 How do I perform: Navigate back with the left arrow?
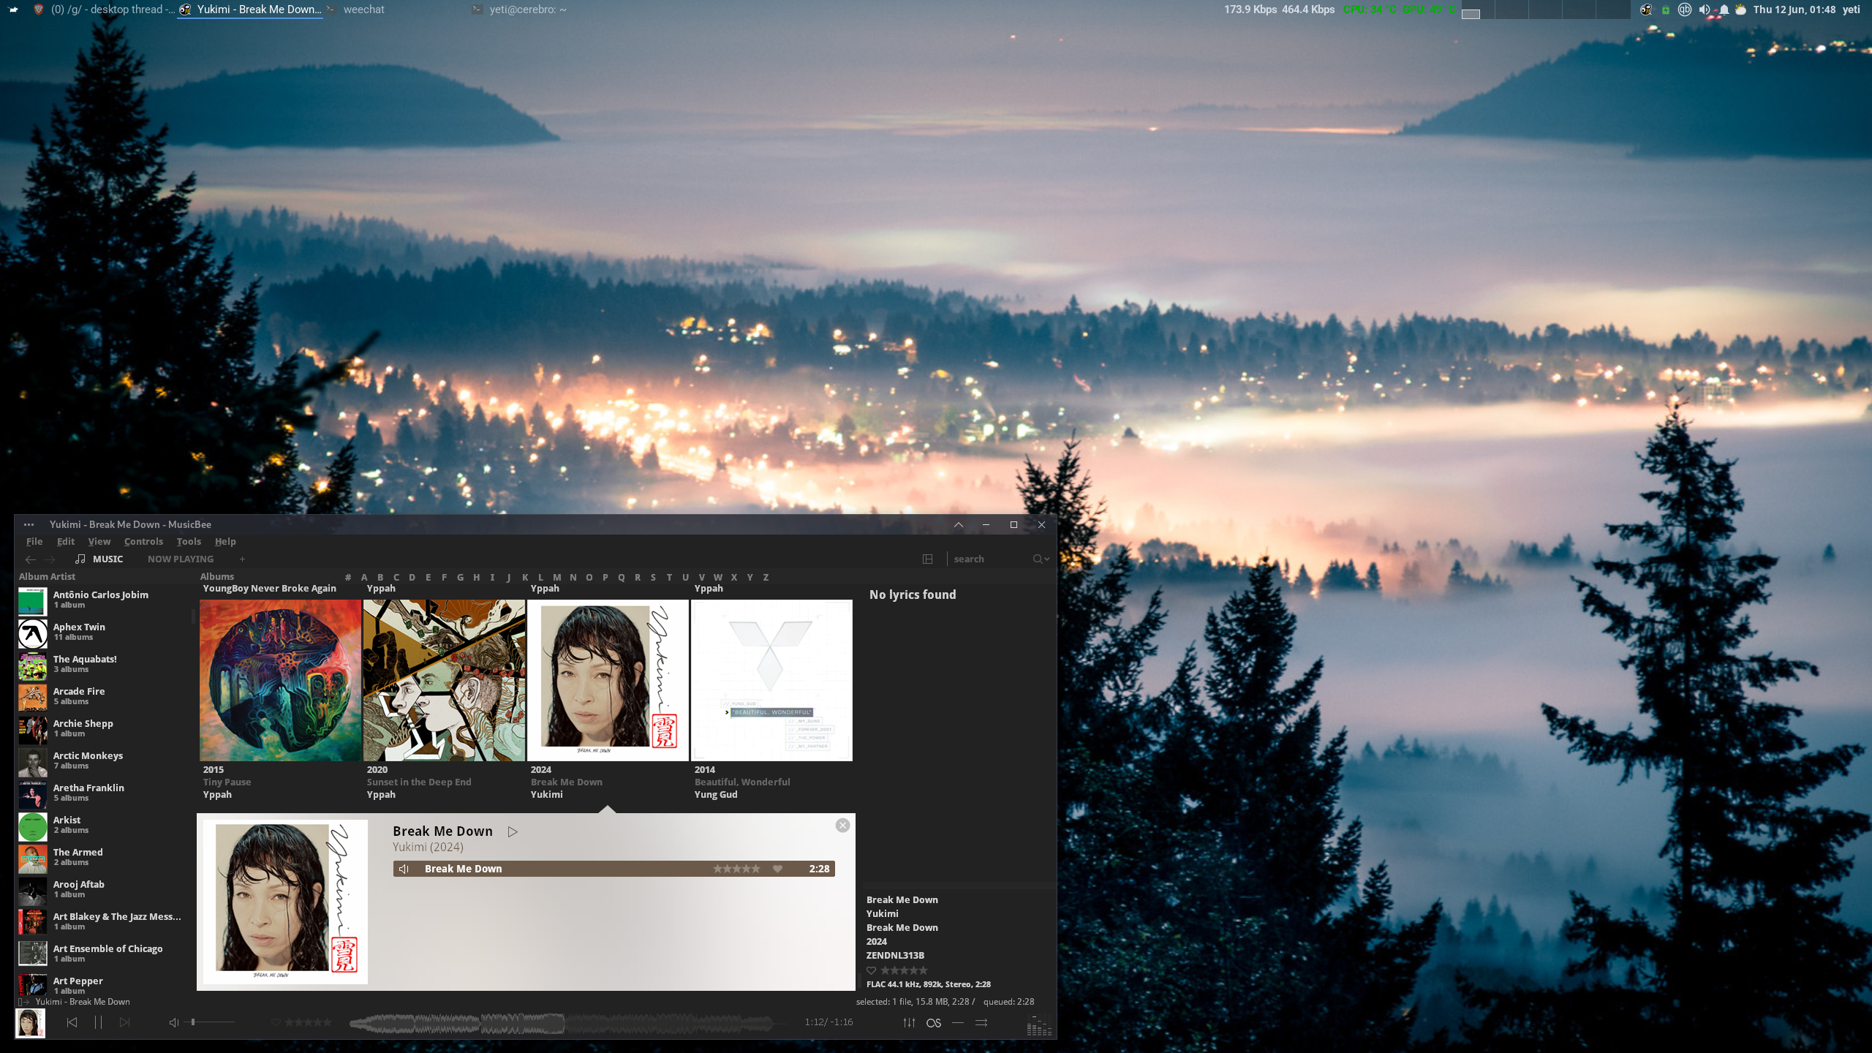tap(30, 559)
